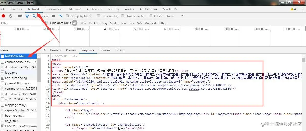306x131 pixels.
Task: Show the request Headers tab
Action: pyautogui.click(x=55, y=50)
